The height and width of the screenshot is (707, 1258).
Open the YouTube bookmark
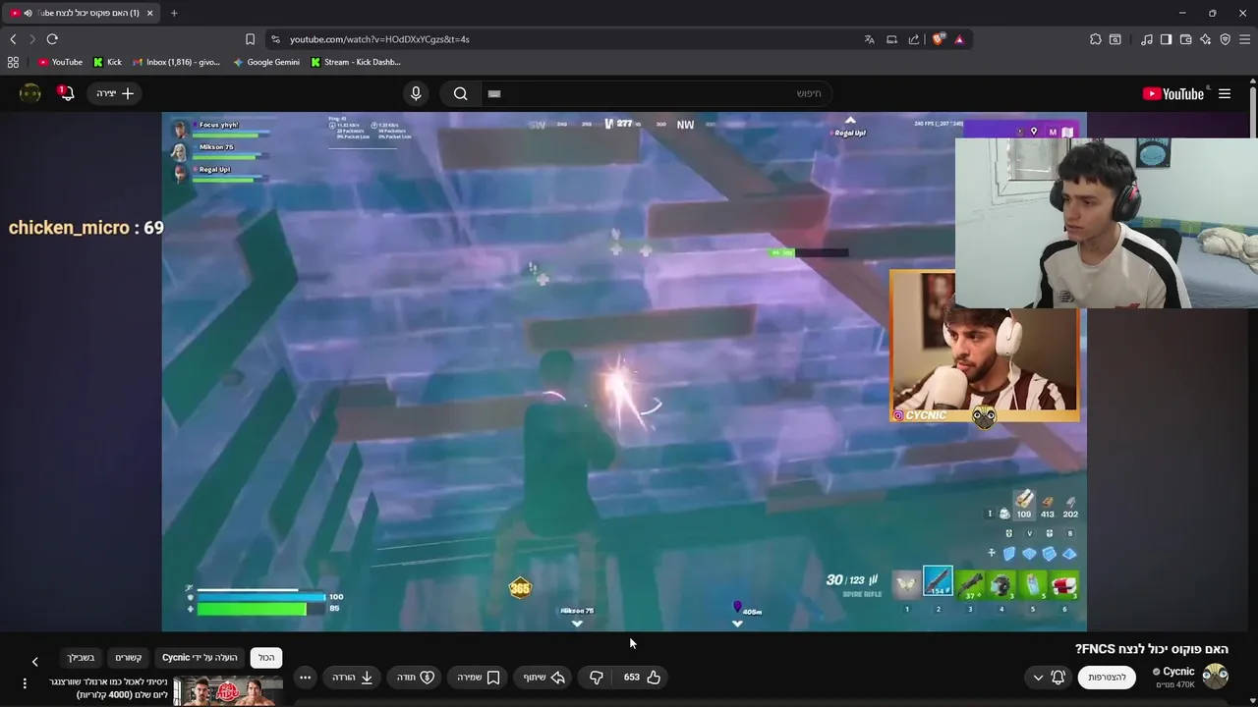click(60, 62)
